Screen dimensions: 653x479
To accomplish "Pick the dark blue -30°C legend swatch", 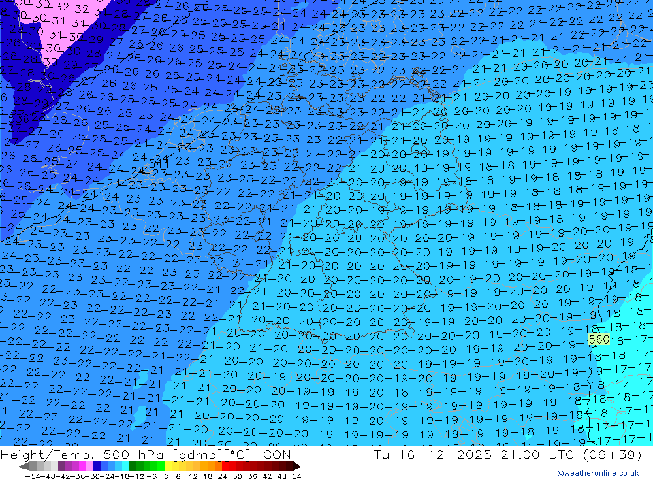I will [x=97, y=466].
